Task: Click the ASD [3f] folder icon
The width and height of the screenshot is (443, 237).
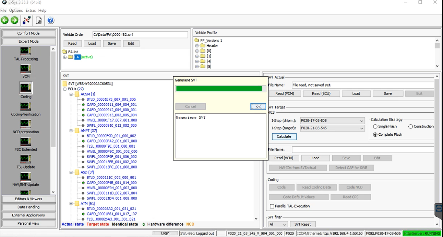Action: point(77,172)
